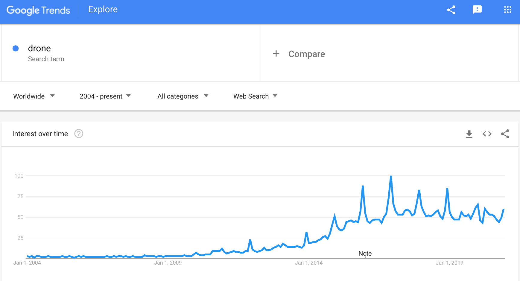Viewport: 520px width, 281px height.
Task: Add a Compare search term
Action: [x=307, y=54]
